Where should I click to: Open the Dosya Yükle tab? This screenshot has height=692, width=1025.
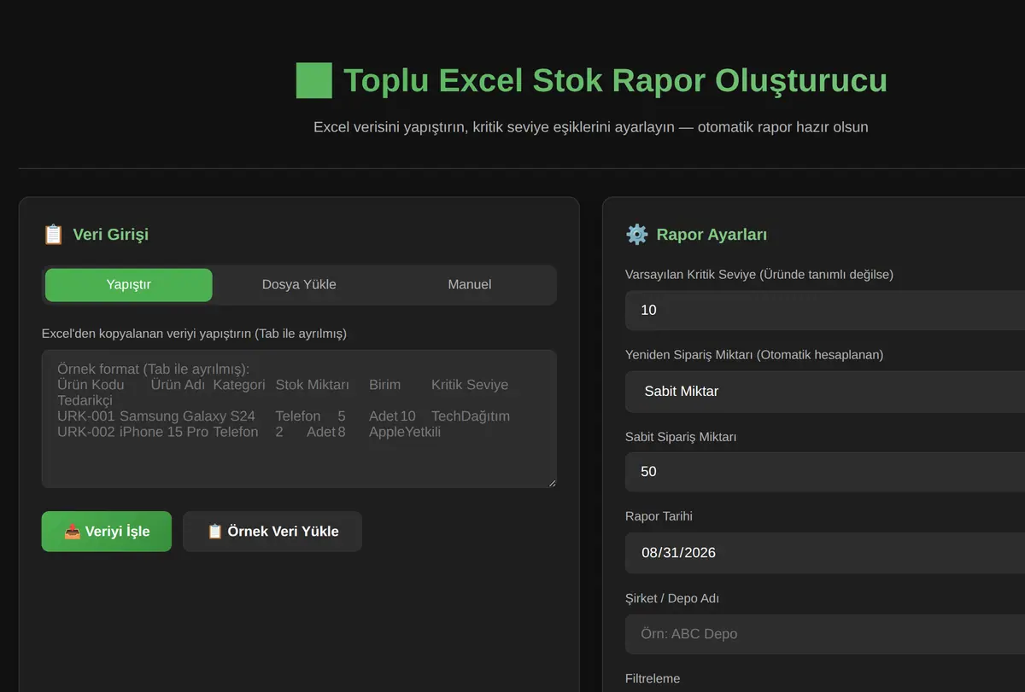pos(299,285)
